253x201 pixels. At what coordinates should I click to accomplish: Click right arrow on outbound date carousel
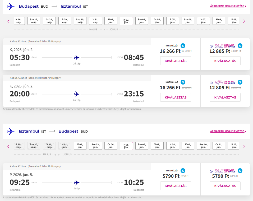coord(244,21)
